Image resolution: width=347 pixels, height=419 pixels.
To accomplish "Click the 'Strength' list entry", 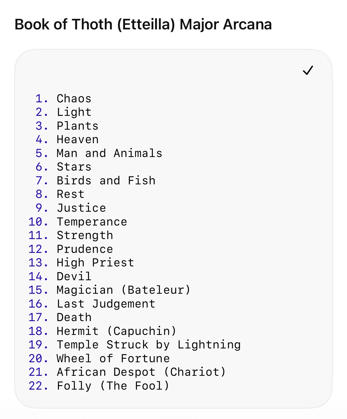I will point(85,236).
